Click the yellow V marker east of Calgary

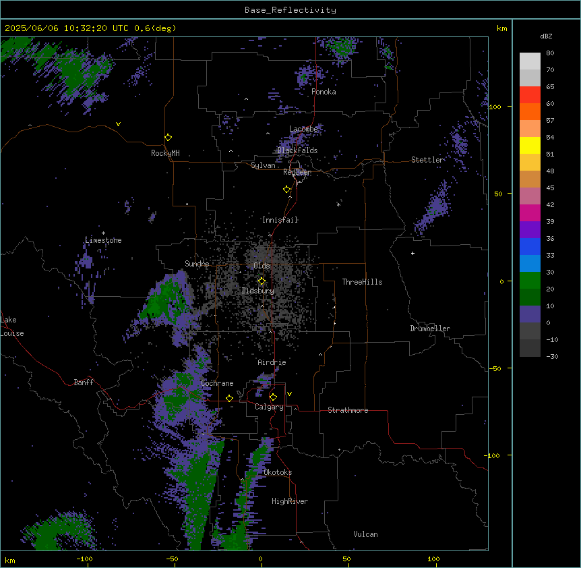[x=289, y=394]
